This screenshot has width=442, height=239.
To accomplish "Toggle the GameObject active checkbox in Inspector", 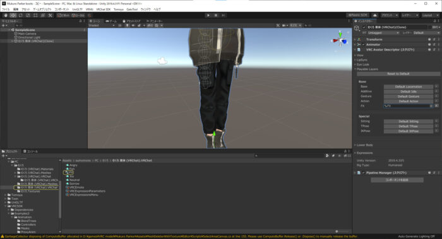I will click(364, 27).
